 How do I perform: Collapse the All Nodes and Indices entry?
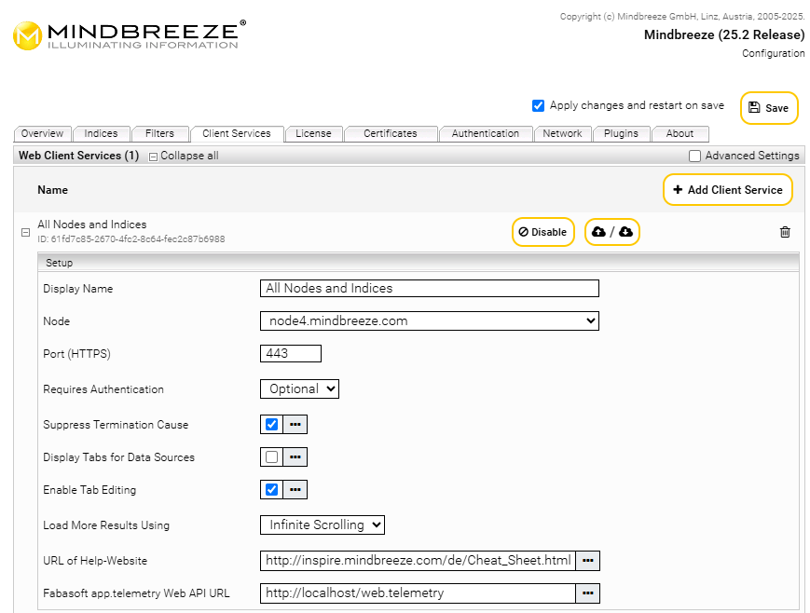click(x=25, y=232)
